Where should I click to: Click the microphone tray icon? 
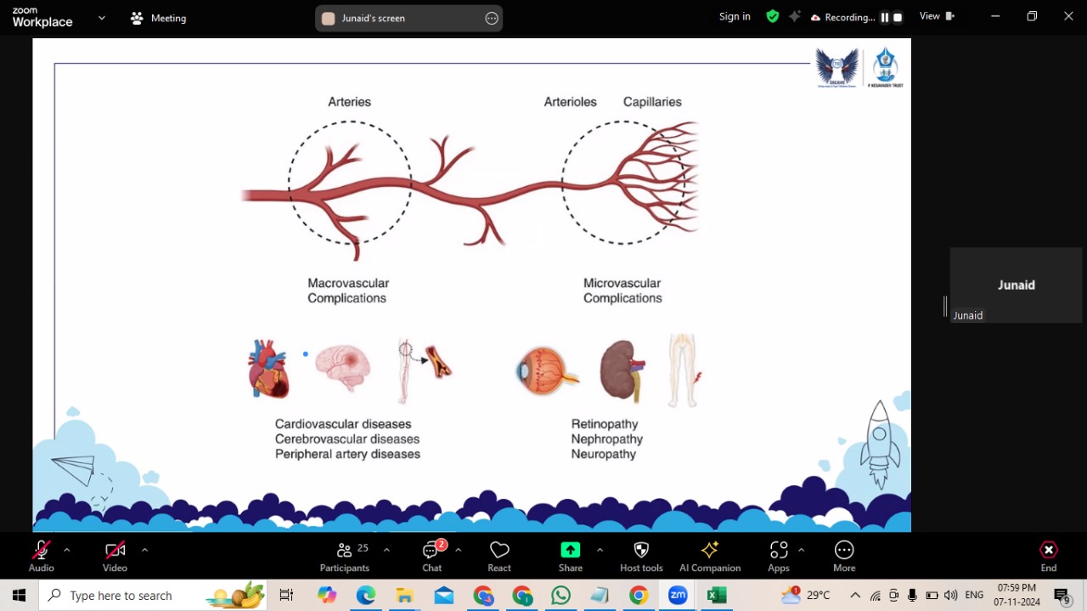pos(912,595)
